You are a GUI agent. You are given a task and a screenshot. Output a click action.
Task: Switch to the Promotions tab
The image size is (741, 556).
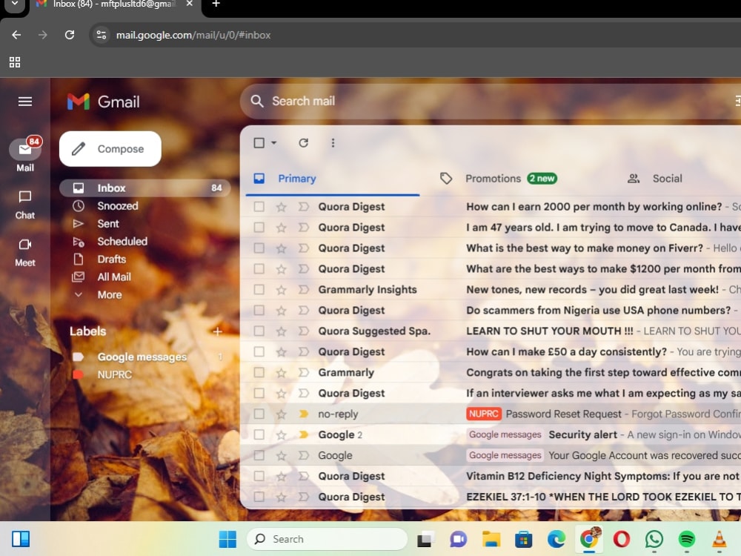click(x=499, y=179)
